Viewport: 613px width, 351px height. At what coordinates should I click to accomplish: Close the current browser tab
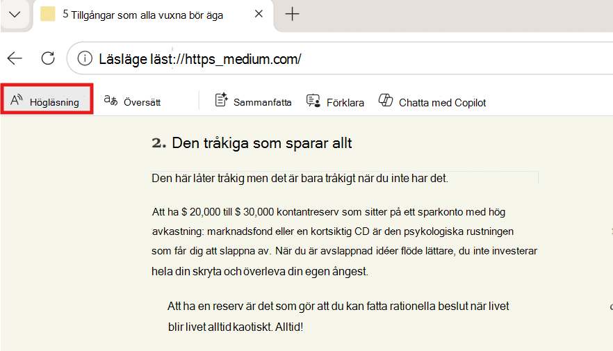click(259, 14)
